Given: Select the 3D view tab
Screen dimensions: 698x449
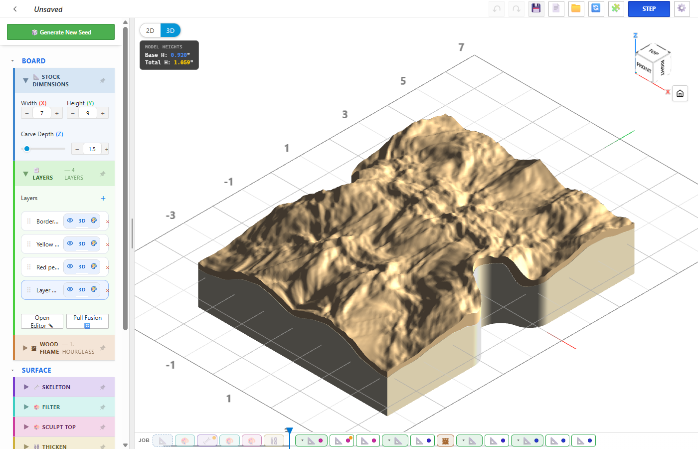Looking at the screenshot, I should [x=171, y=30].
